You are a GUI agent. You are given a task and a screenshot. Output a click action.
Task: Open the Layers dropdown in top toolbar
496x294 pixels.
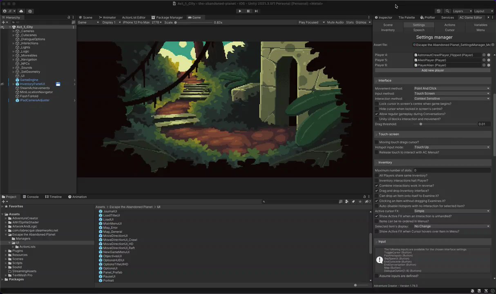click(462, 11)
